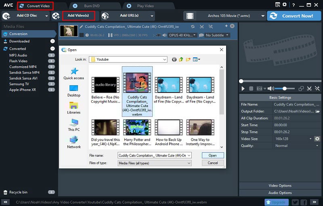Click the preview seek bar handle
The image size is (323, 206).
point(241,81)
